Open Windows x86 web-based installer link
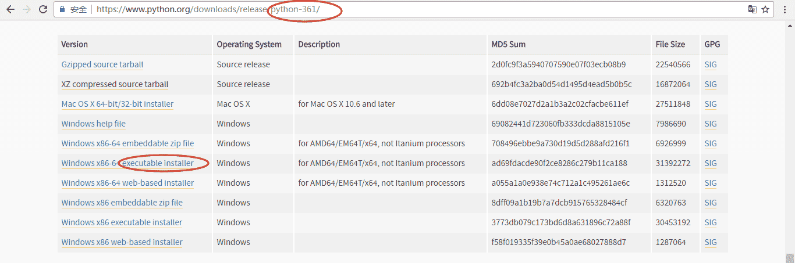 tap(122, 242)
